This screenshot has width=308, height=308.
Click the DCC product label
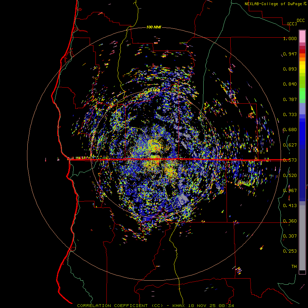(300, 21)
